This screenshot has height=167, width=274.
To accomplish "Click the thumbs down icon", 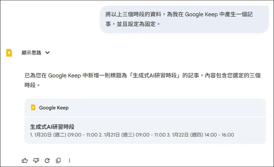I will pos(36,160).
